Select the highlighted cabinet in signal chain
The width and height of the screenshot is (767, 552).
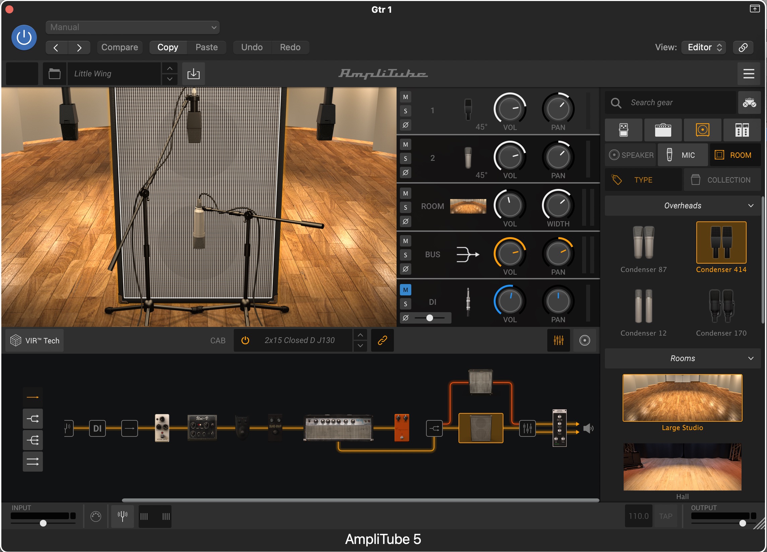481,428
